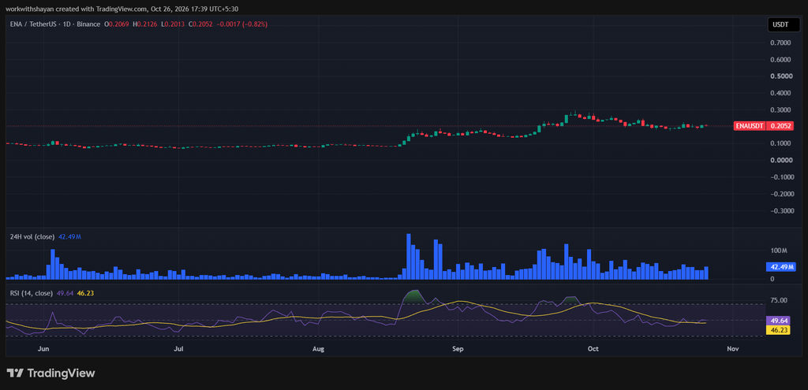Click the 0.1000 price axis label

(780, 143)
